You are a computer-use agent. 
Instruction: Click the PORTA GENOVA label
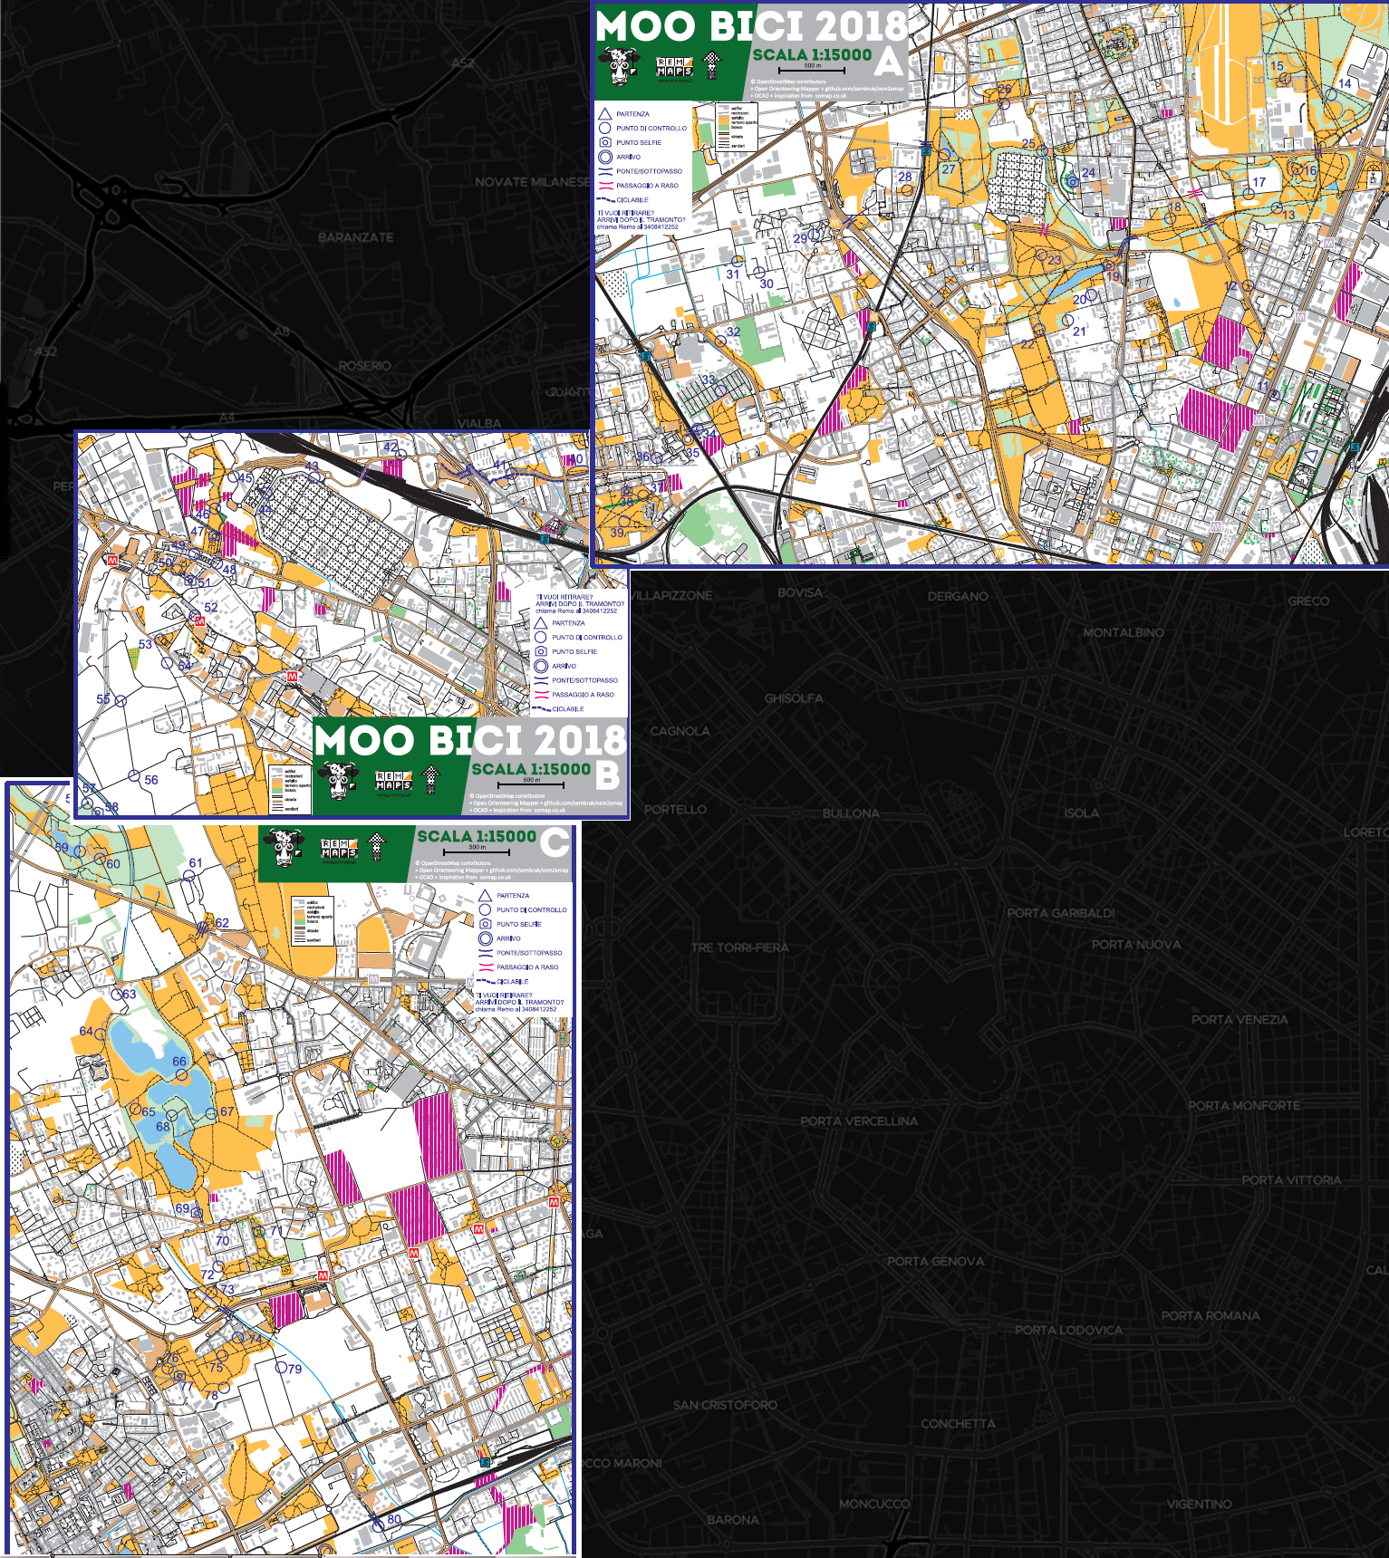[935, 1261]
